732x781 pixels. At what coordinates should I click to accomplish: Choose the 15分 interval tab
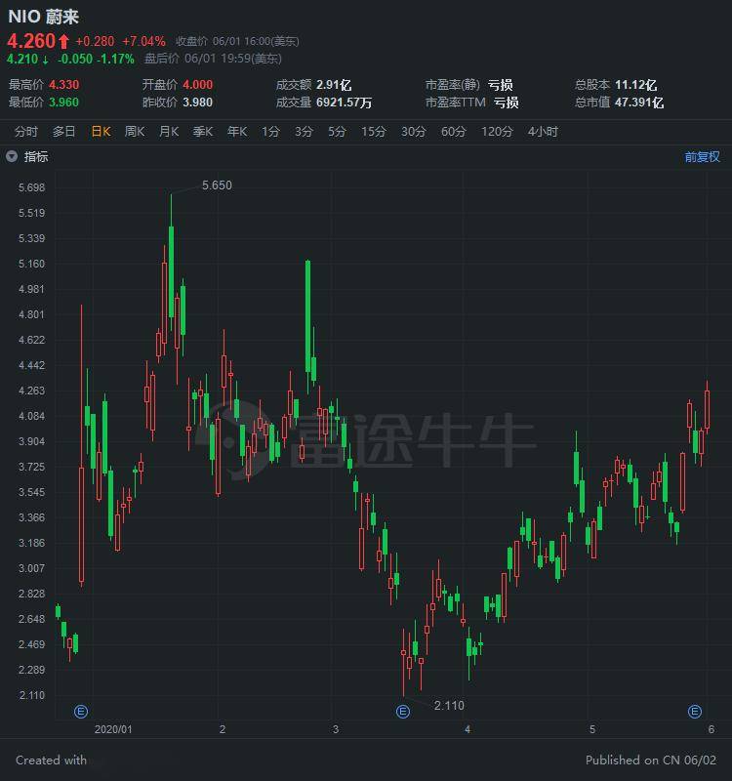(374, 132)
